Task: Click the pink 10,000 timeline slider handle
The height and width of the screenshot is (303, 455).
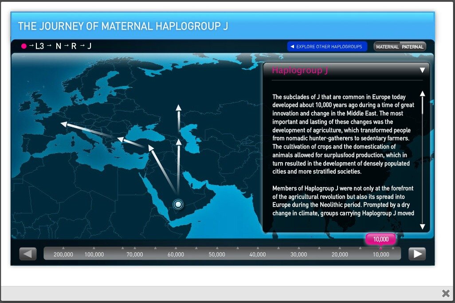Action: click(x=380, y=240)
